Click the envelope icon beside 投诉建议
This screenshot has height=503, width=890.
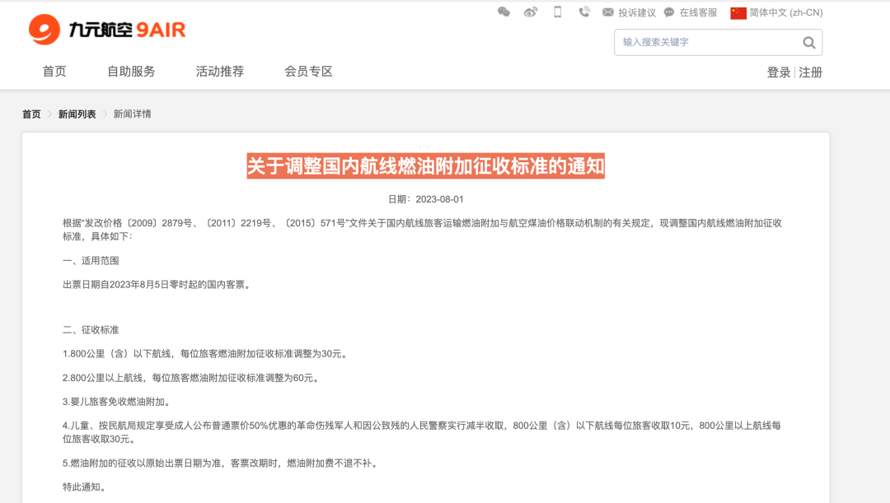[607, 12]
